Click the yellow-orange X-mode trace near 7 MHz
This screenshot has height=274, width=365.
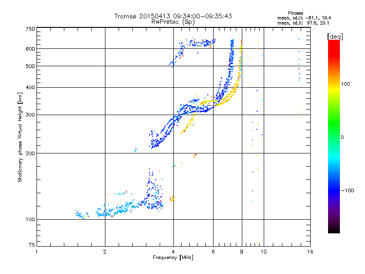click(x=229, y=96)
